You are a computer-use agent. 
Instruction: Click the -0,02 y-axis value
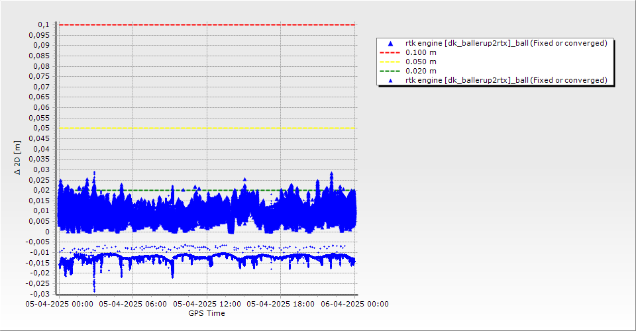point(40,273)
